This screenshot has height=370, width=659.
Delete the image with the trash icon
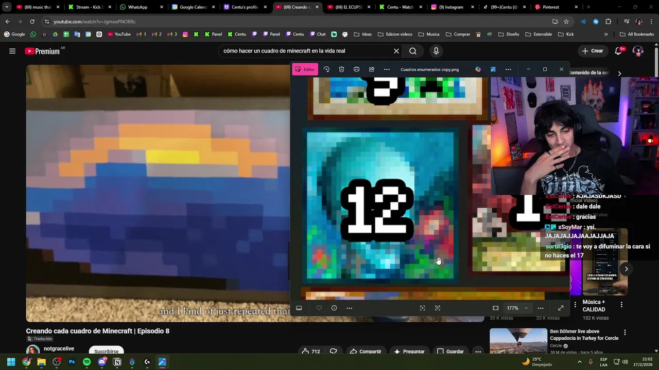(x=341, y=69)
